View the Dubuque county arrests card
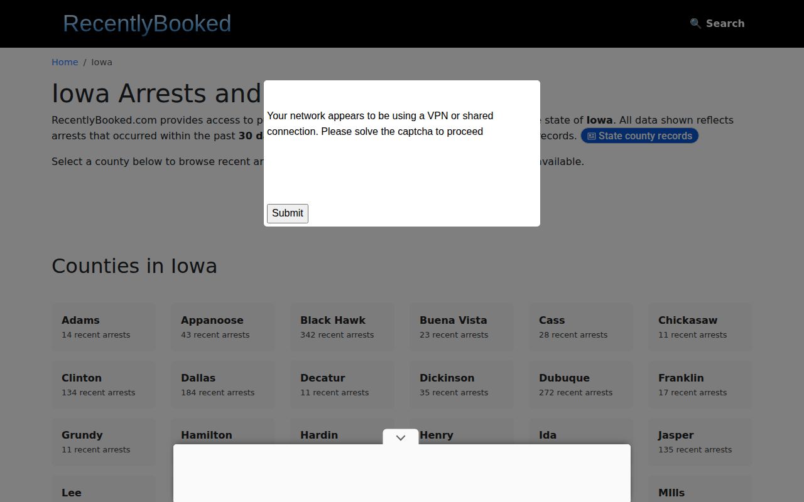Viewport: 804px width, 502px height. pos(581,385)
